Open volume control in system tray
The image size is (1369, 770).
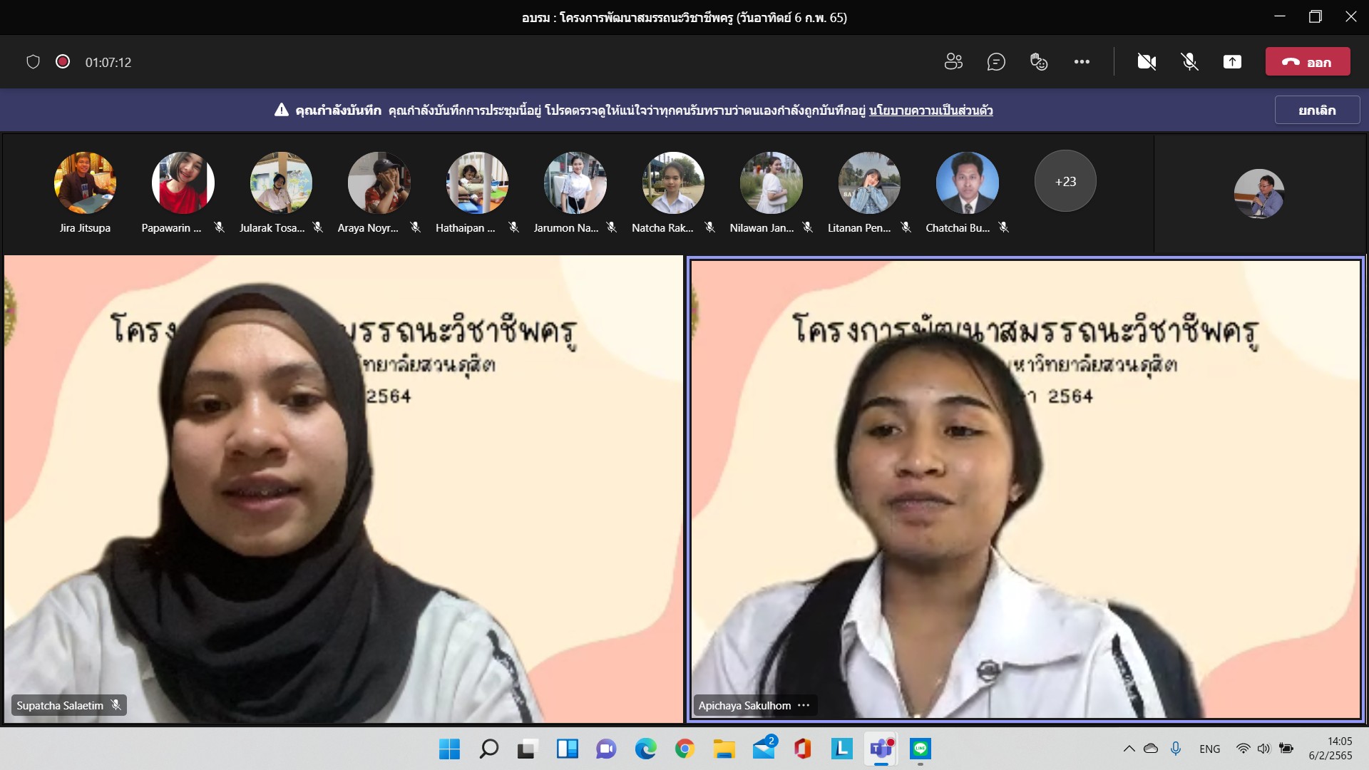coord(1264,749)
